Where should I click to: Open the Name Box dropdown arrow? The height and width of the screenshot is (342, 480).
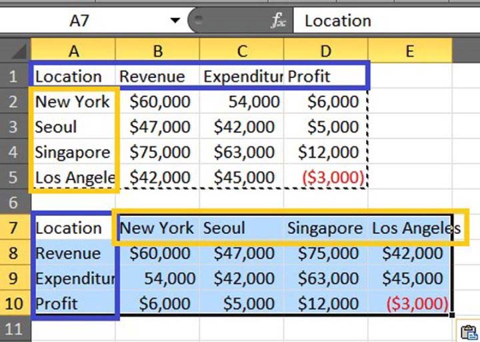click(175, 21)
